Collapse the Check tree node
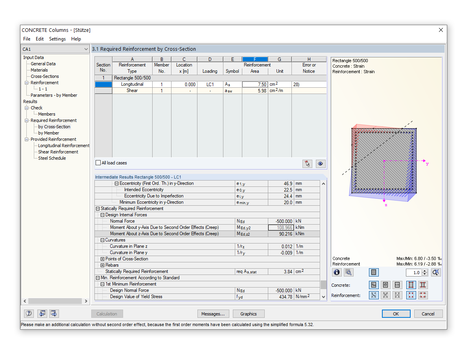This screenshot has width=472, height=354. tap(27, 108)
